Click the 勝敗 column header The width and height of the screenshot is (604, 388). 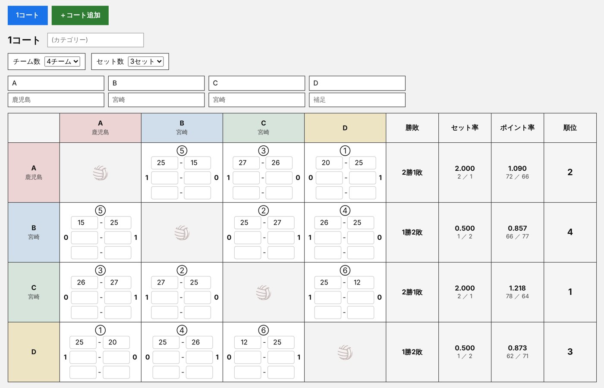[412, 128]
